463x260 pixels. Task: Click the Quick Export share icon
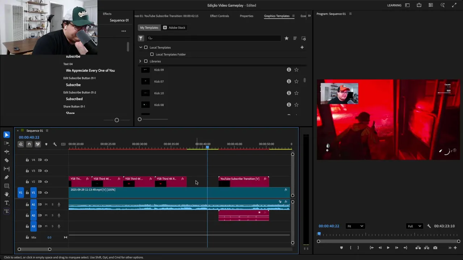point(419,5)
